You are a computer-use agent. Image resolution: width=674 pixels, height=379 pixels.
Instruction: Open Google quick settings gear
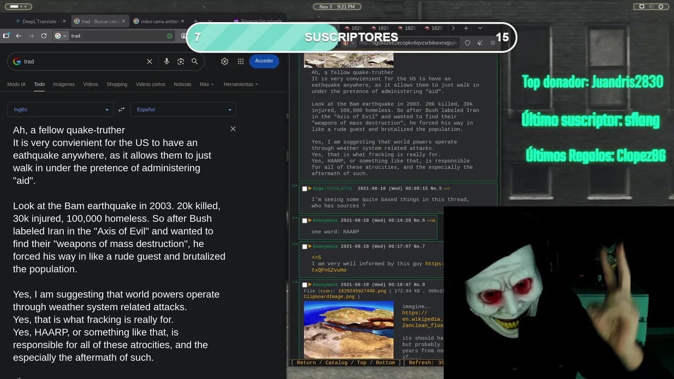(225, 61)
